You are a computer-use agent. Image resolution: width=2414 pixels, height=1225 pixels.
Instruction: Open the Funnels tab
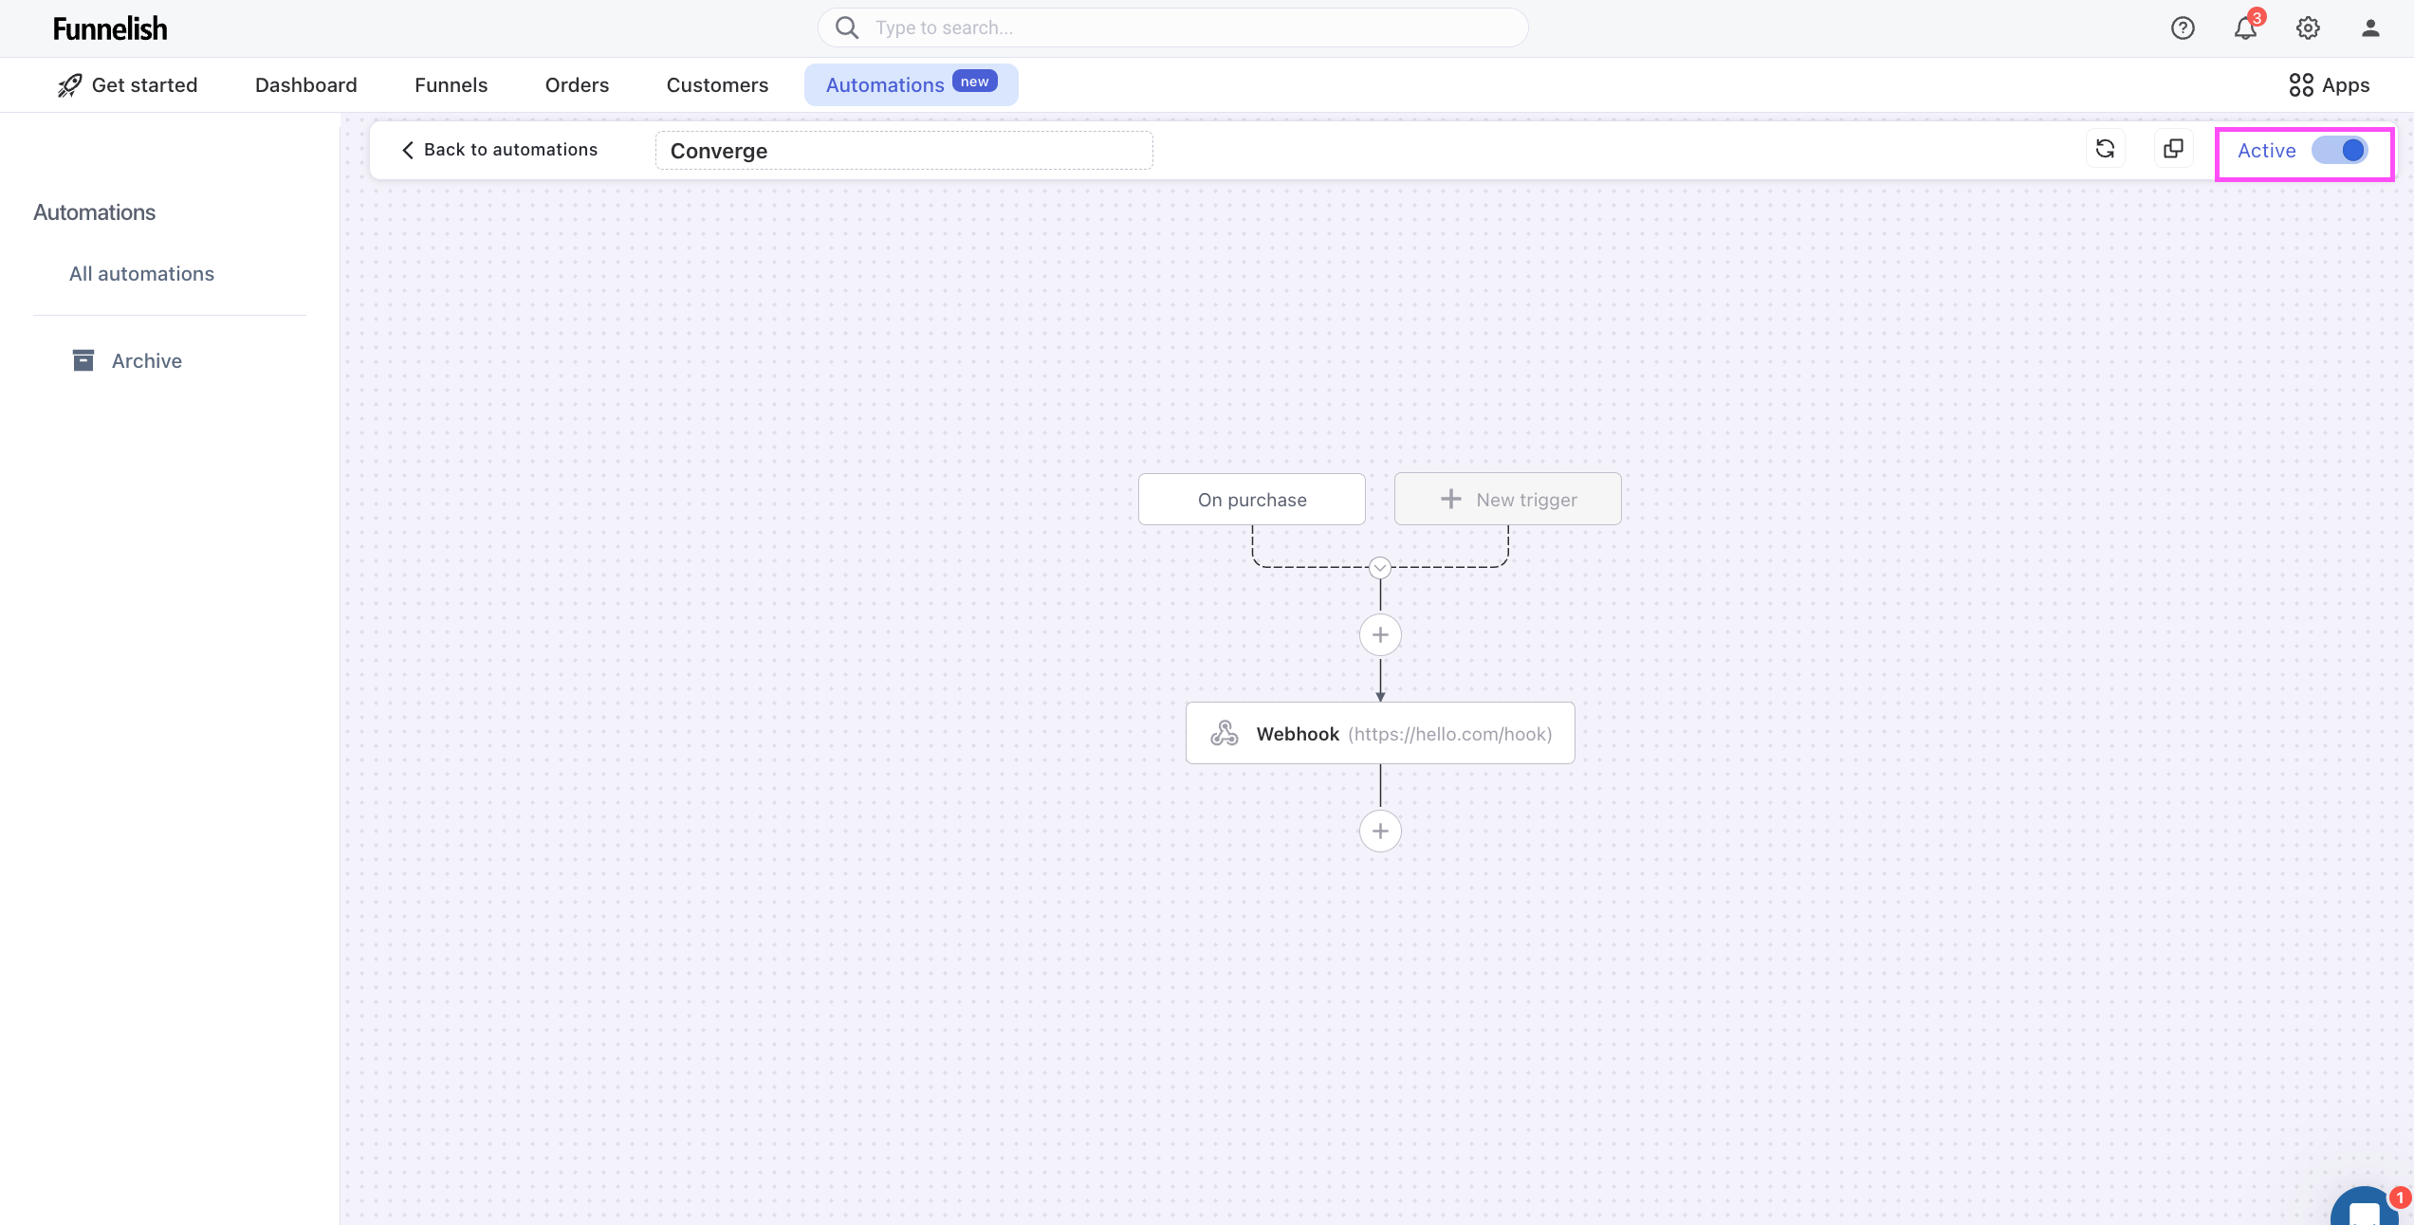click(x=451, y=85)
